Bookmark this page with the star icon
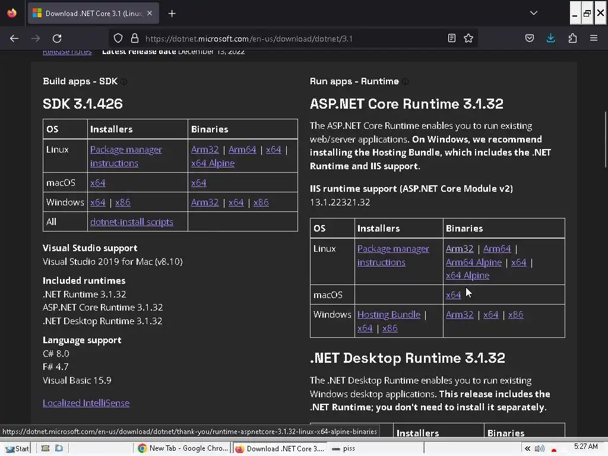 (468, 38)
